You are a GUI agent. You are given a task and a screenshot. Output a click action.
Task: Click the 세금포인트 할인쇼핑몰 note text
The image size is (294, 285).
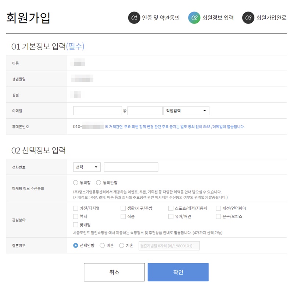148,233
